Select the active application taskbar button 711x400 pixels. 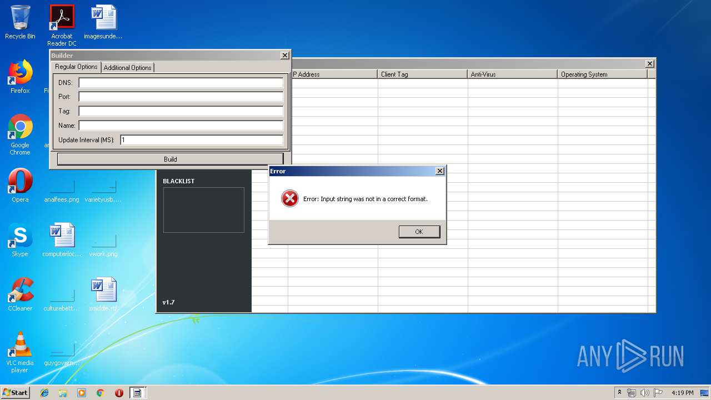(x=137, y=393)
